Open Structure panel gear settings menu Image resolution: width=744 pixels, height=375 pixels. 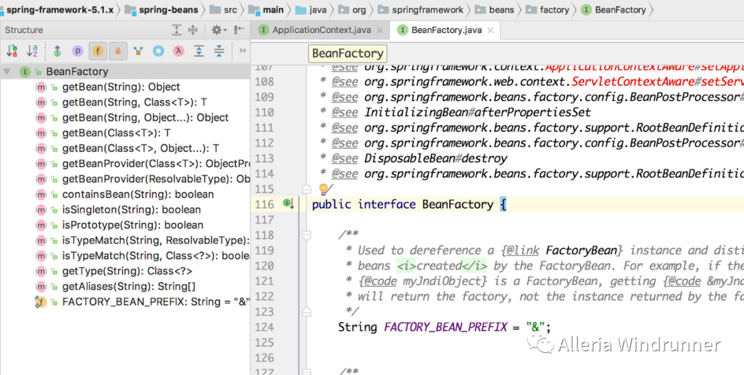[219, 30]
